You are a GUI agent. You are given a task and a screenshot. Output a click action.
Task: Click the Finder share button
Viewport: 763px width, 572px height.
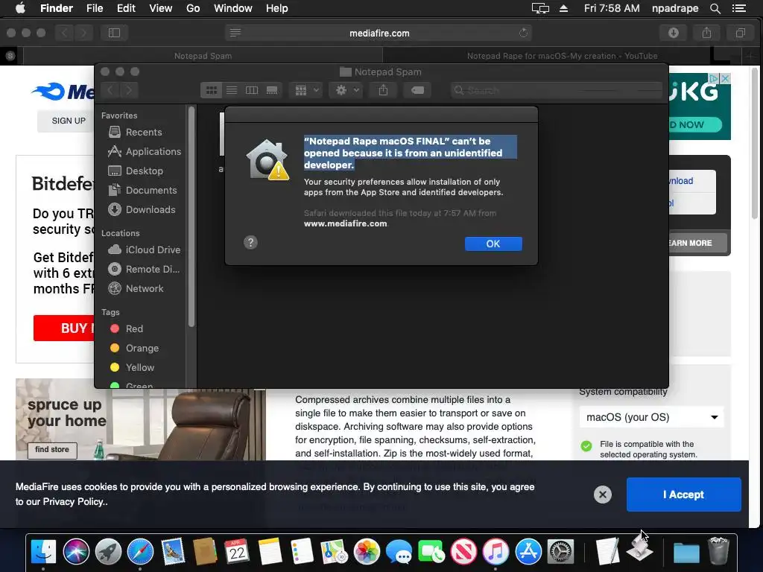click(x=384, y=90)
